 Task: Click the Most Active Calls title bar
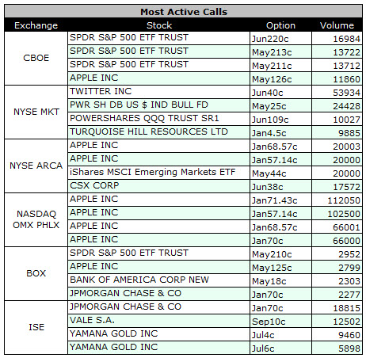(184, 12)
